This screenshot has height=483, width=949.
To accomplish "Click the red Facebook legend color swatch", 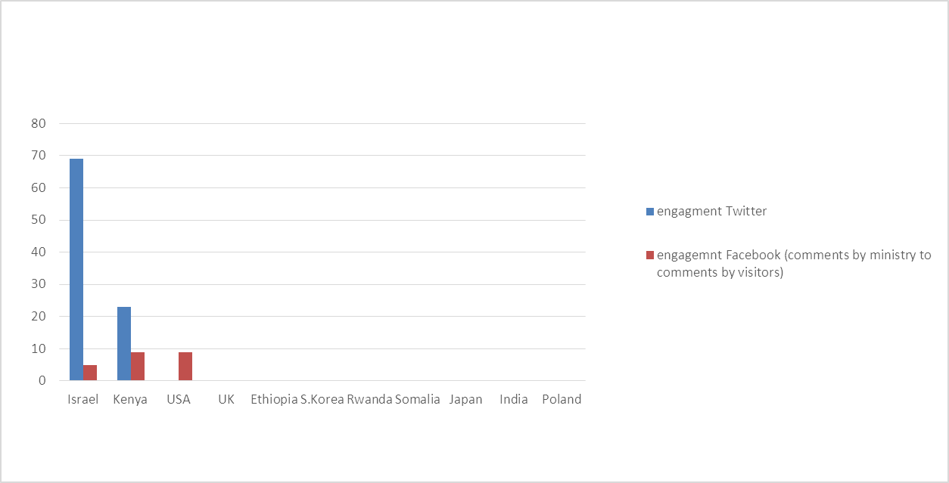I will pos(650,255).
